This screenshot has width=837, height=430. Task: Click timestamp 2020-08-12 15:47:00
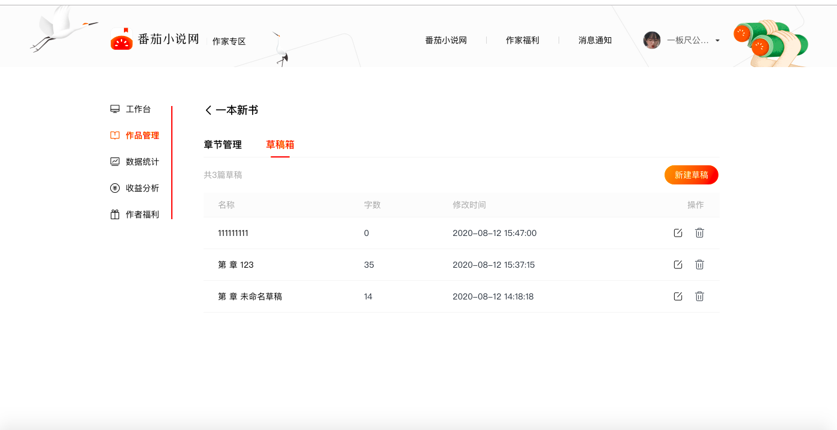pos(495,233)
